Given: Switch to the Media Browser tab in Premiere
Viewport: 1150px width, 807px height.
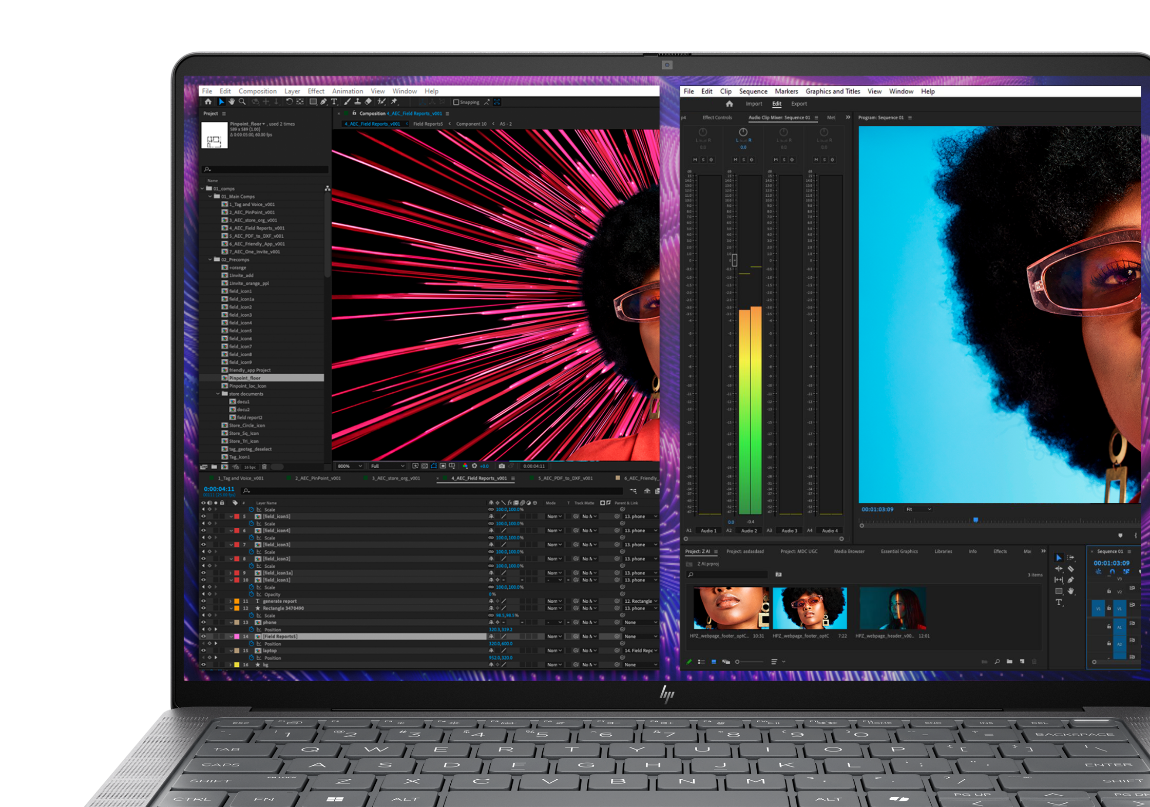Looking at the screenshot, I should pos(849,551).
